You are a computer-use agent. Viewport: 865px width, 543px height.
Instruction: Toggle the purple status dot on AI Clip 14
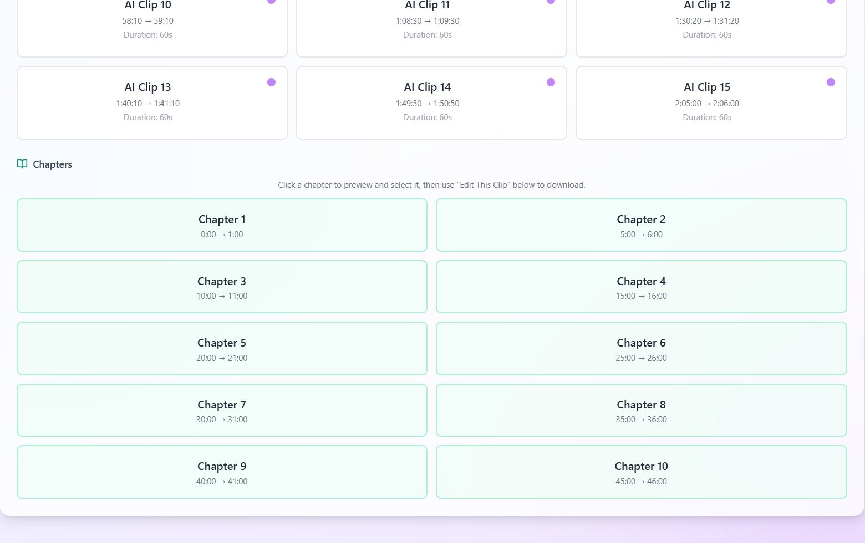(x=551, y=82)
